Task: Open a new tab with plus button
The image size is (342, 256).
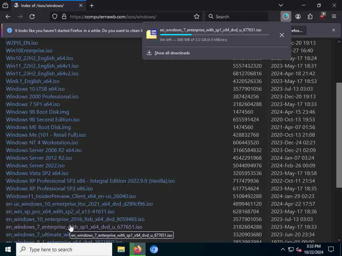Action: click(92, 6)
